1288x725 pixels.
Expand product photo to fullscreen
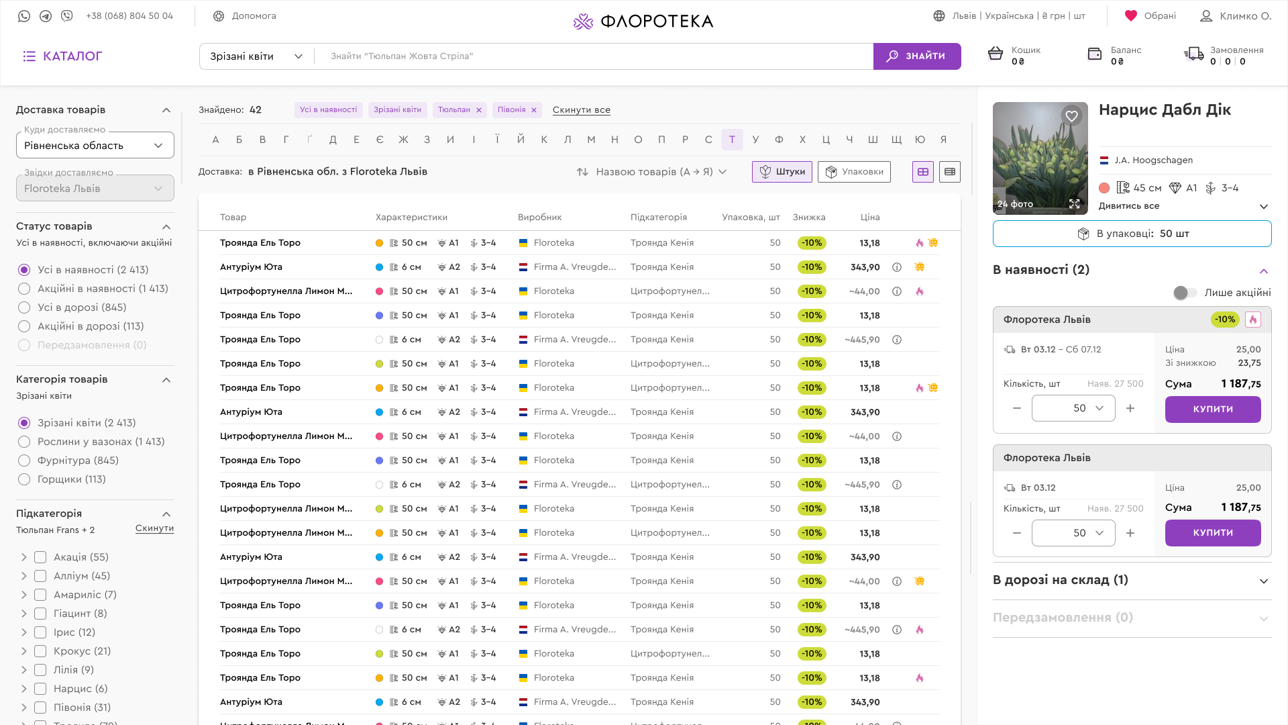coord(1074,204)
